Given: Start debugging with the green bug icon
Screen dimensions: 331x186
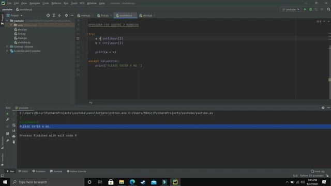Looking at the screenshot, I should [310, 9].
